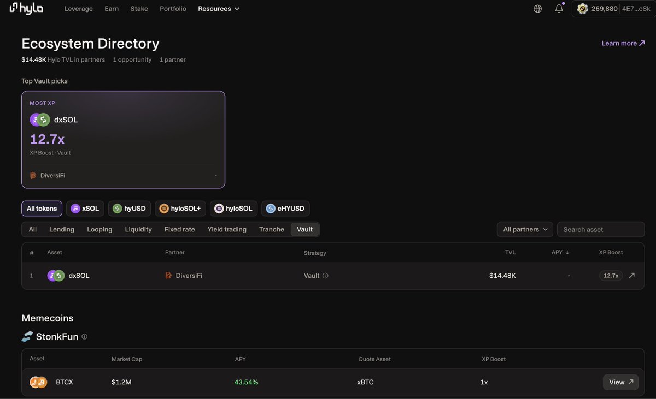Switch to the Lending tab
The height and width of the screenshot is (399, 656).
pos(62,229)
